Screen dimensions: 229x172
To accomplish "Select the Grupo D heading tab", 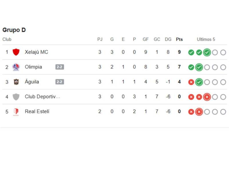I will [x=14, y=30].
